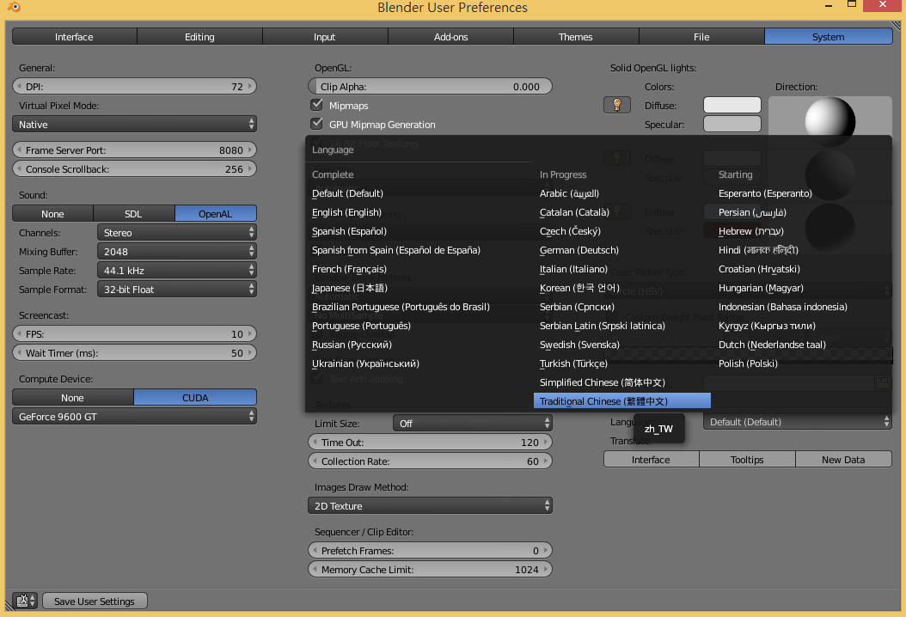This screenshot has width=906, height=617.
Task: Open Channels Stereo dropdown
Action: coord(177,232)
